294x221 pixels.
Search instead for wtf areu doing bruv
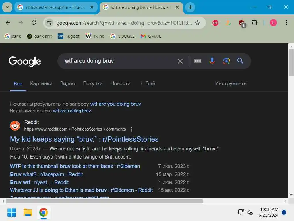[72, 111]
